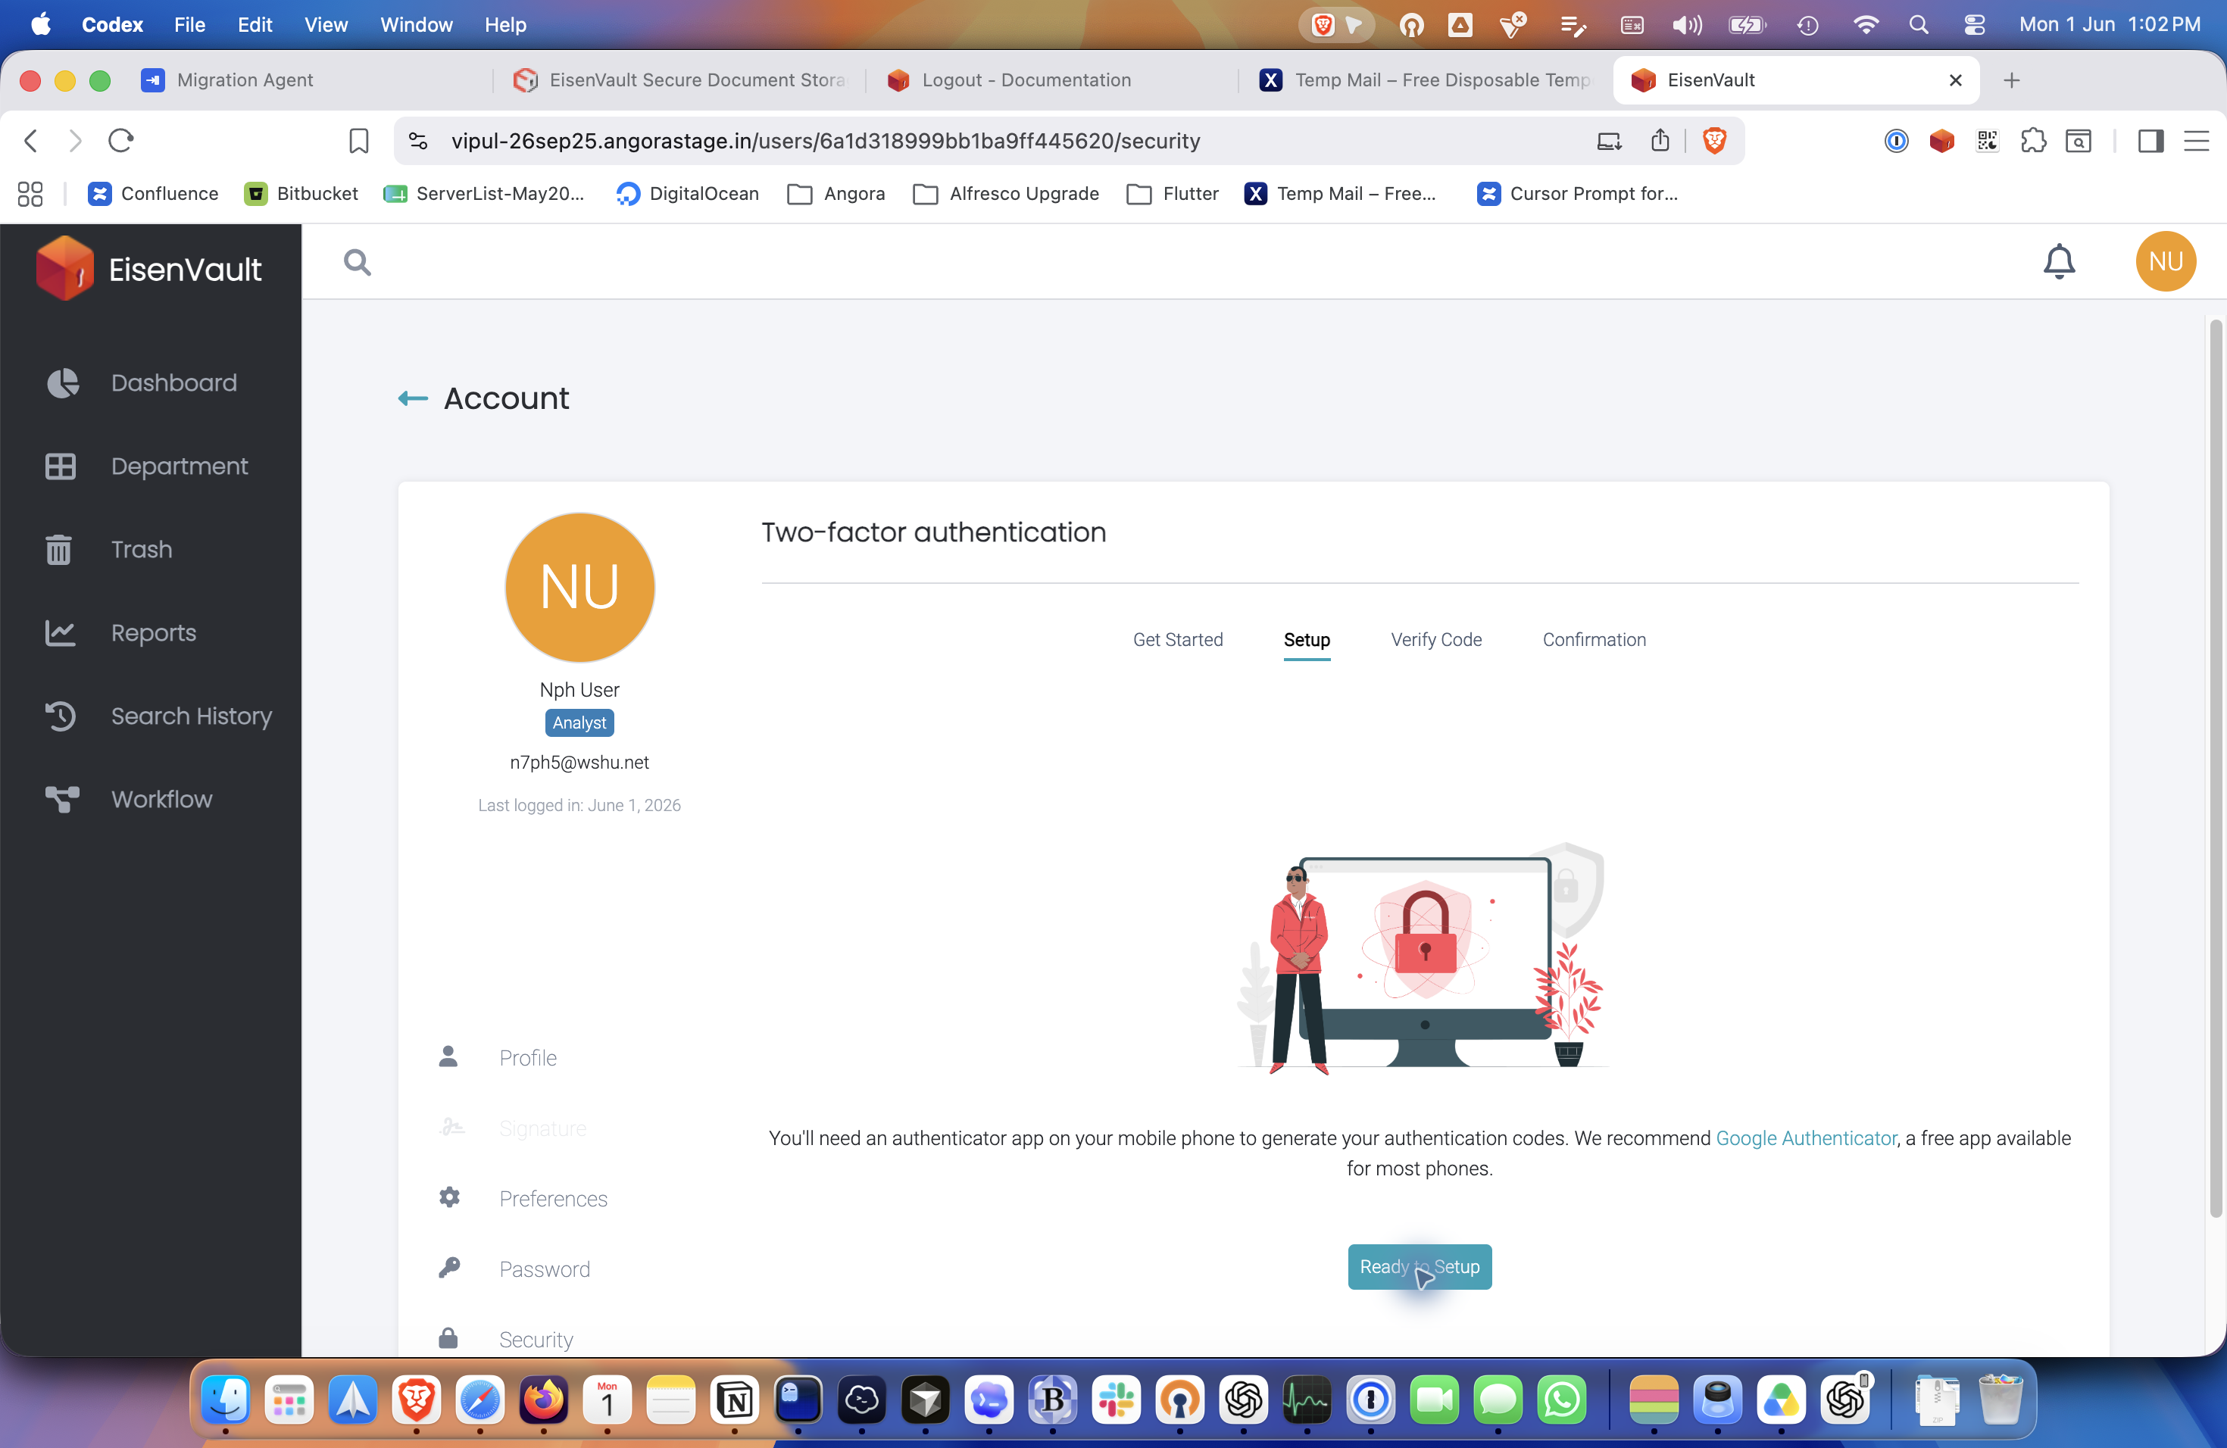Bookmark this page with bookmark icon

(358, 140)
